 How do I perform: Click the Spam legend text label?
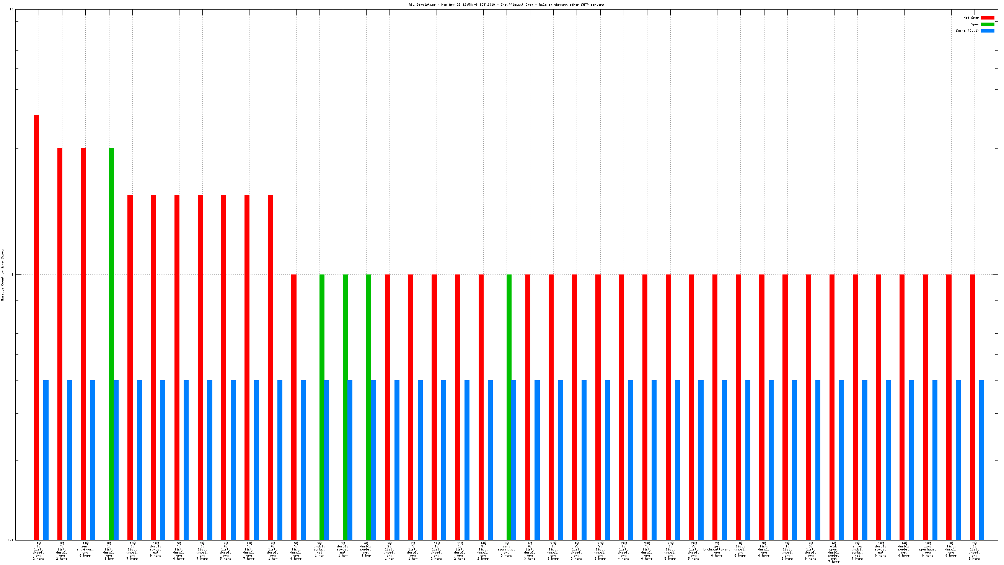(x=975, y=24)
